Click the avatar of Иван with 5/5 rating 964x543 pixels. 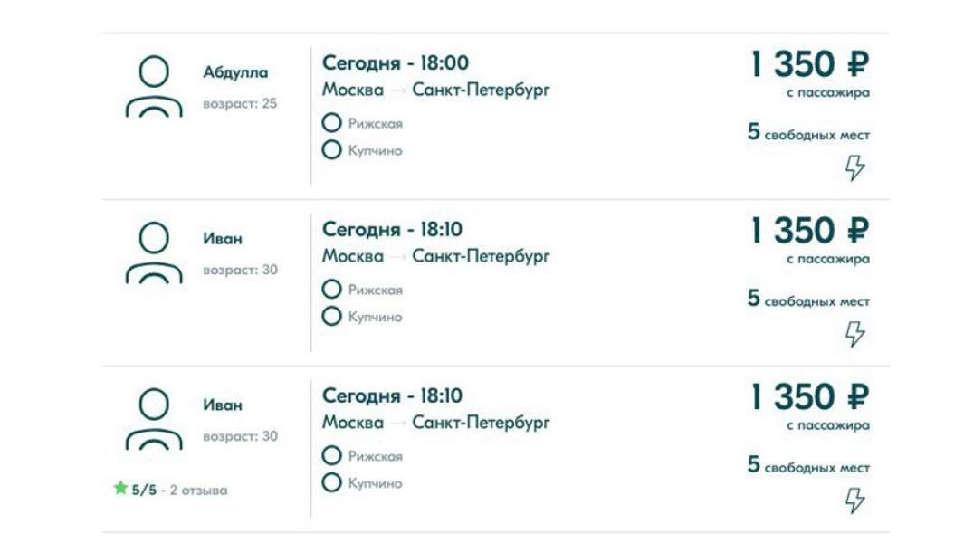point(154,420)
